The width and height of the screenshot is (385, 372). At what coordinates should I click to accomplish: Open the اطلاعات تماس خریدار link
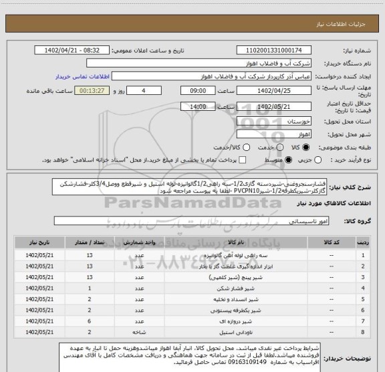point(82,77)
